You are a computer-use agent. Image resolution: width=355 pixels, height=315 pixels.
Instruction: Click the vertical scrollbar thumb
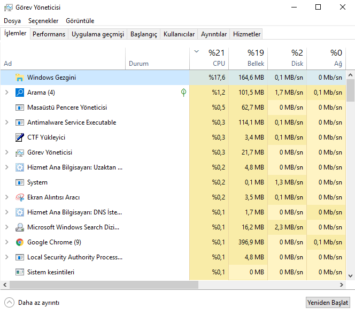pyautogui.click(x=351, y=90)
